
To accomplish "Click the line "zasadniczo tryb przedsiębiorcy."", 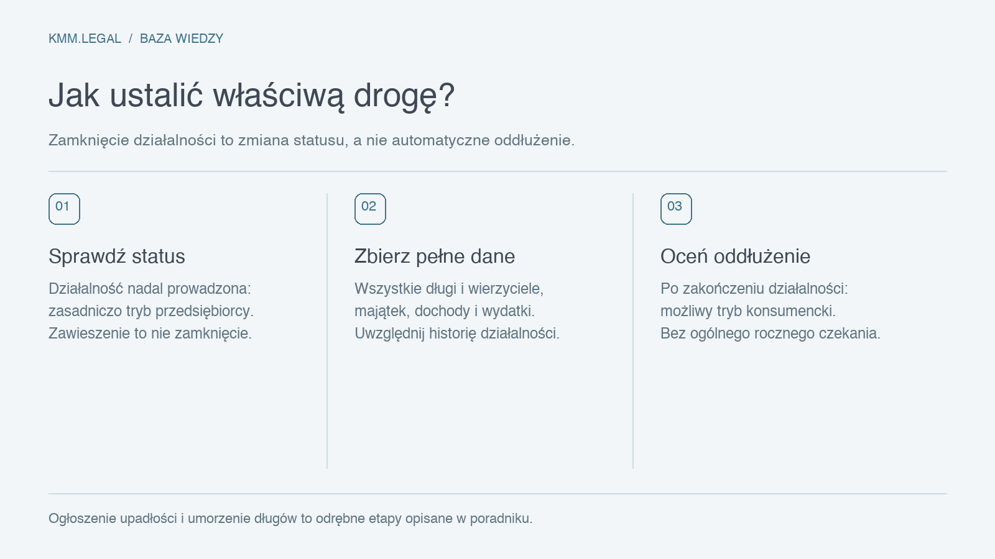I will point(151,311).
